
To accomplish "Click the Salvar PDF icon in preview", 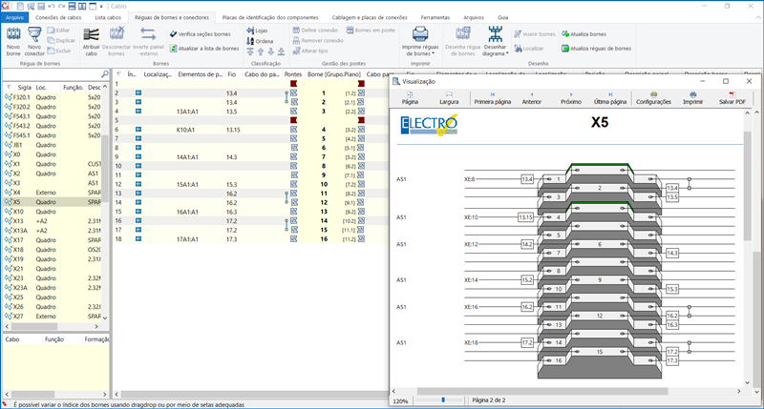I will pos(732,94).
